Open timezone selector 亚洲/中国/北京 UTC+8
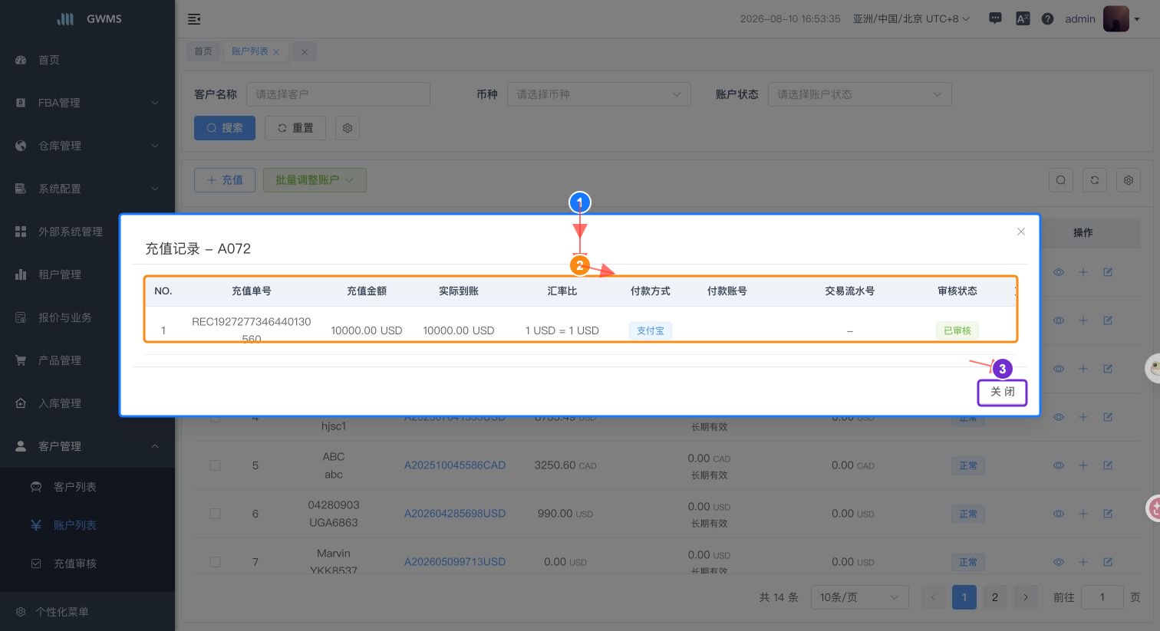This screenshot has height=631, width=1160. [x=911, y=18]
